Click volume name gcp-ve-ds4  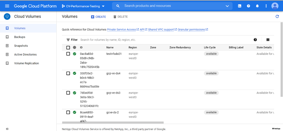coord(113,73)
